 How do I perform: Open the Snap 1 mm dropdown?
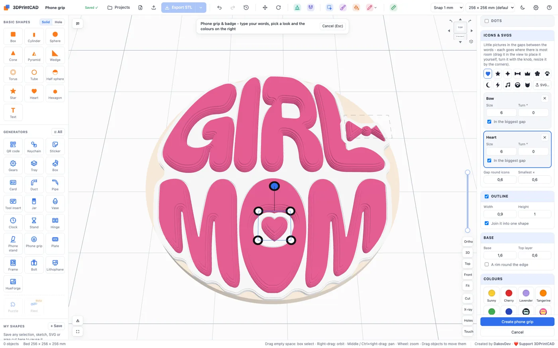point(448,8)
